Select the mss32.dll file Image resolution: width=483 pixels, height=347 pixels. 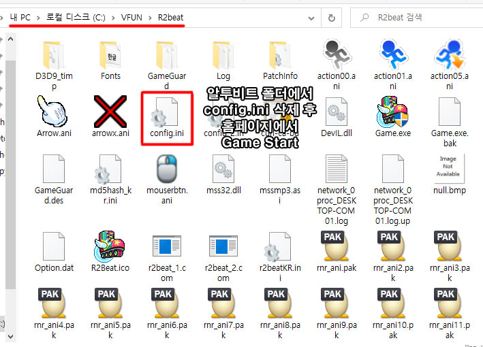coord(223,174)
